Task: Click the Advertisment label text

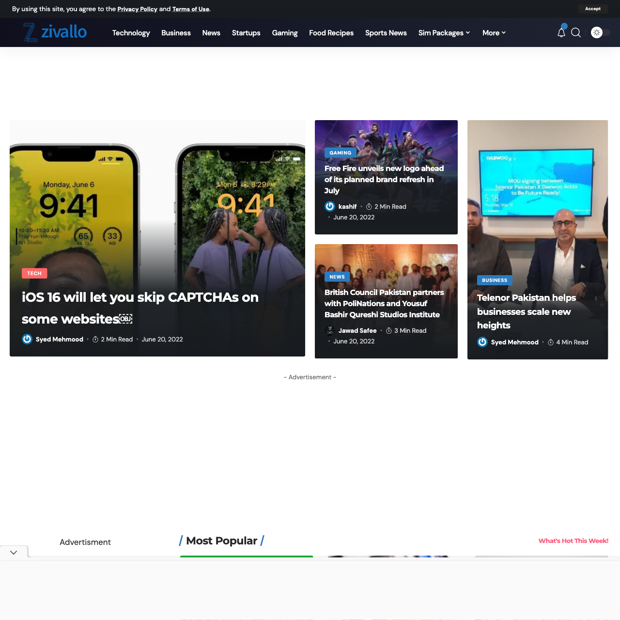Action: coord(85,542)
